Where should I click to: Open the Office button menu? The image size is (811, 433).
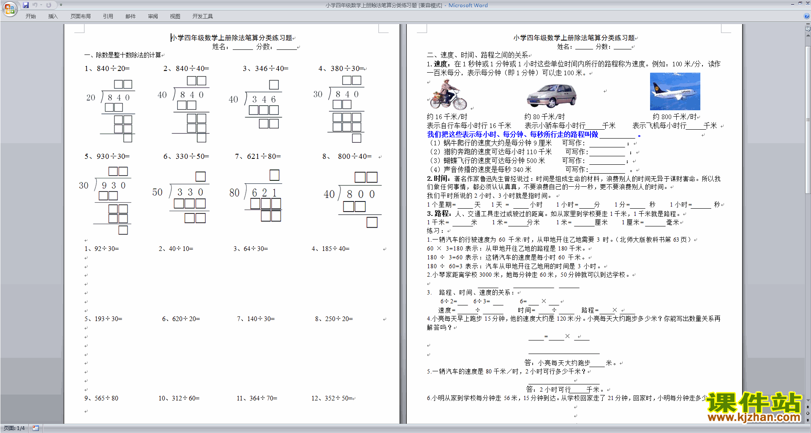click(9, 8)
